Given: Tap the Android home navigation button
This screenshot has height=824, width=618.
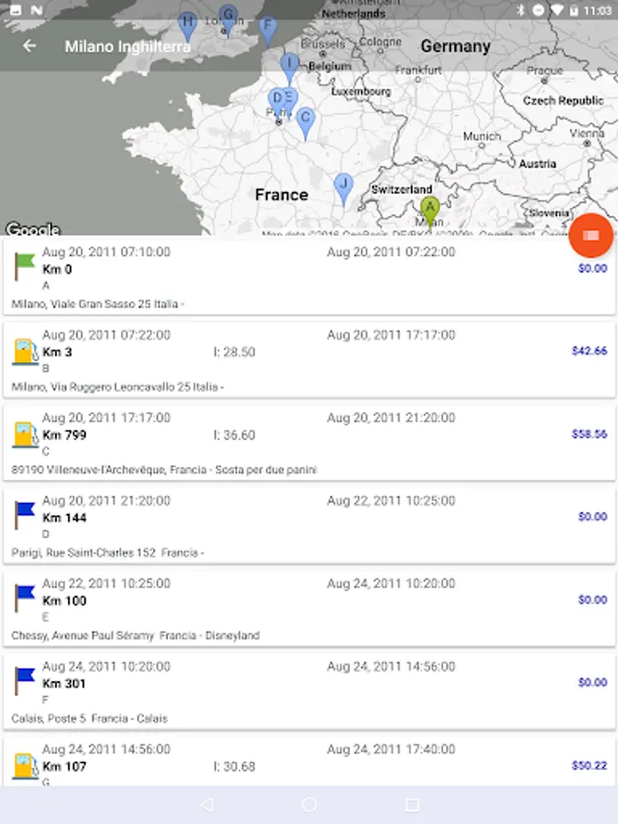Looking at the screenshot, I should click(309, 805).
